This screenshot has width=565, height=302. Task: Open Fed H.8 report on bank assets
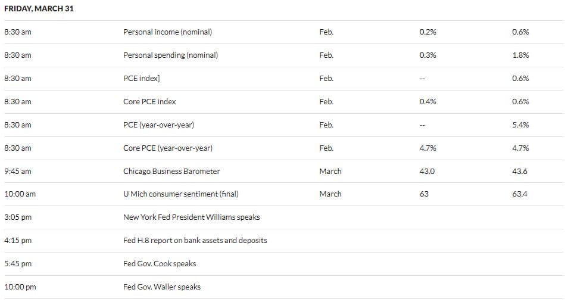(x=195, y=241)
